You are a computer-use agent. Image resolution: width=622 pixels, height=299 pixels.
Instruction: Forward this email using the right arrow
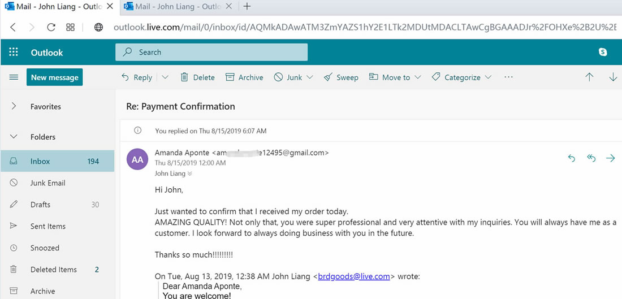coord(611,159)
